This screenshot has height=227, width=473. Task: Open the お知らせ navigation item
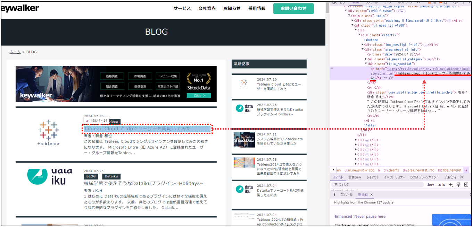(232, 8)
